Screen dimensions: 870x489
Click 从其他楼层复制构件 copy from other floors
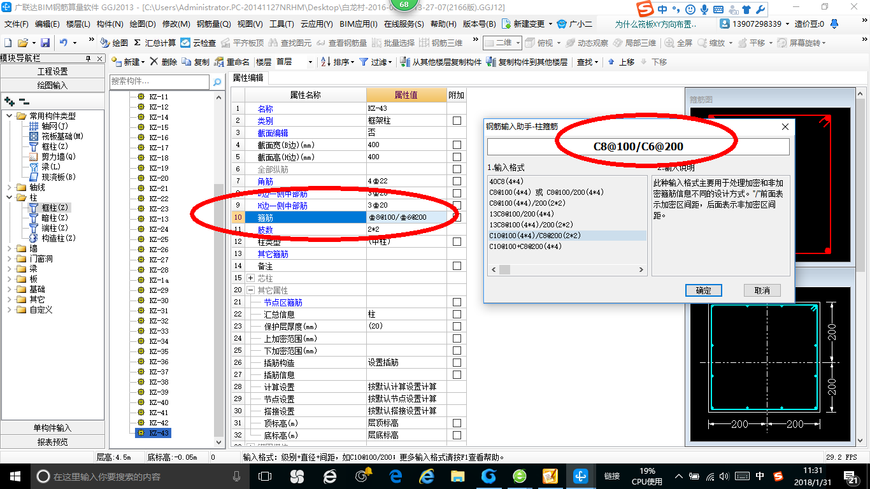441,62
